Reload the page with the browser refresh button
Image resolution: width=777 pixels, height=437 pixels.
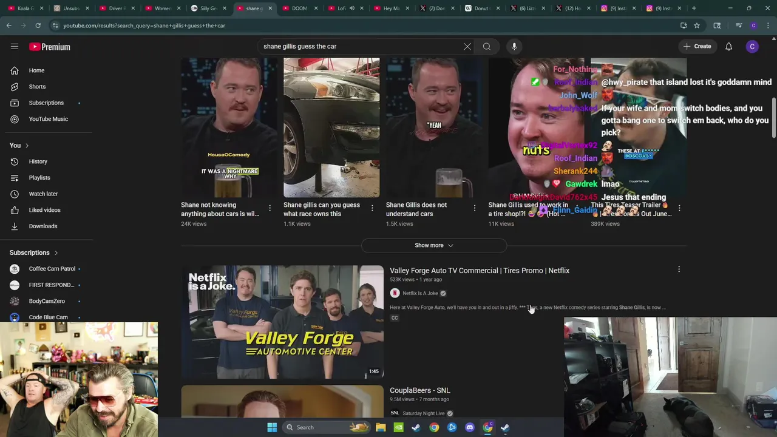pyautogui.click(x=38, y=25)
